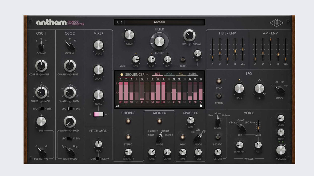Click the voice MODE selector (Para/Mono/Unison)
Viewport: 314px width, 176px height.
pos(217,121)
